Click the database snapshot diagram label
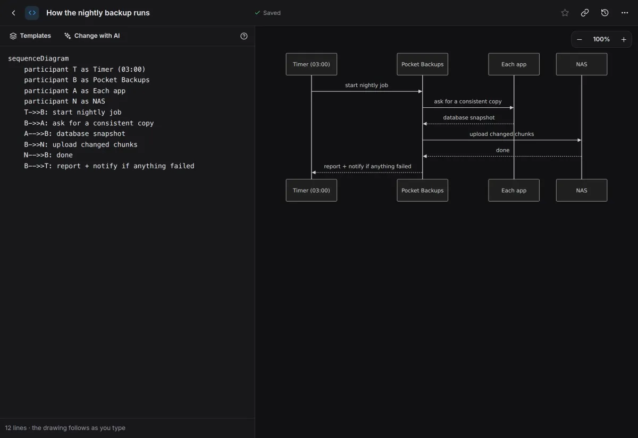 469,117
